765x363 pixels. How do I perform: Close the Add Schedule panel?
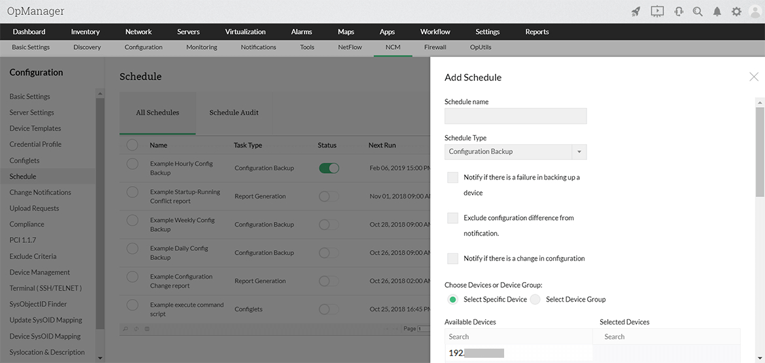(x=754, y=76)
